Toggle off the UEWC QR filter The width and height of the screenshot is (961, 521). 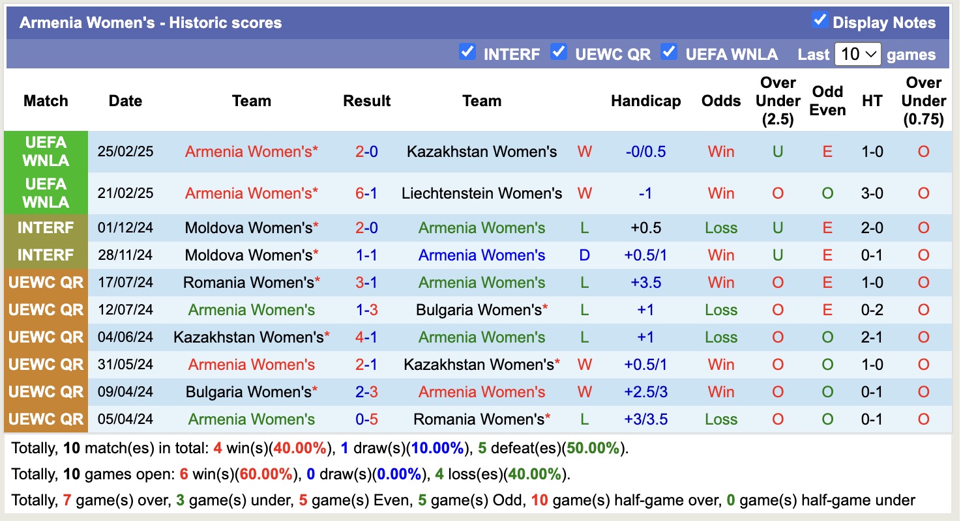tap(559, 53)
